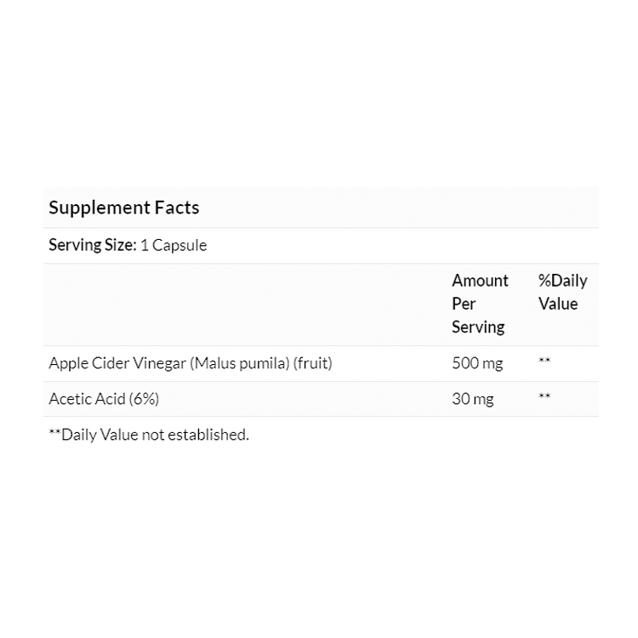
Task: Click the asterisks beside 30 mg
Action: point(544,397)
